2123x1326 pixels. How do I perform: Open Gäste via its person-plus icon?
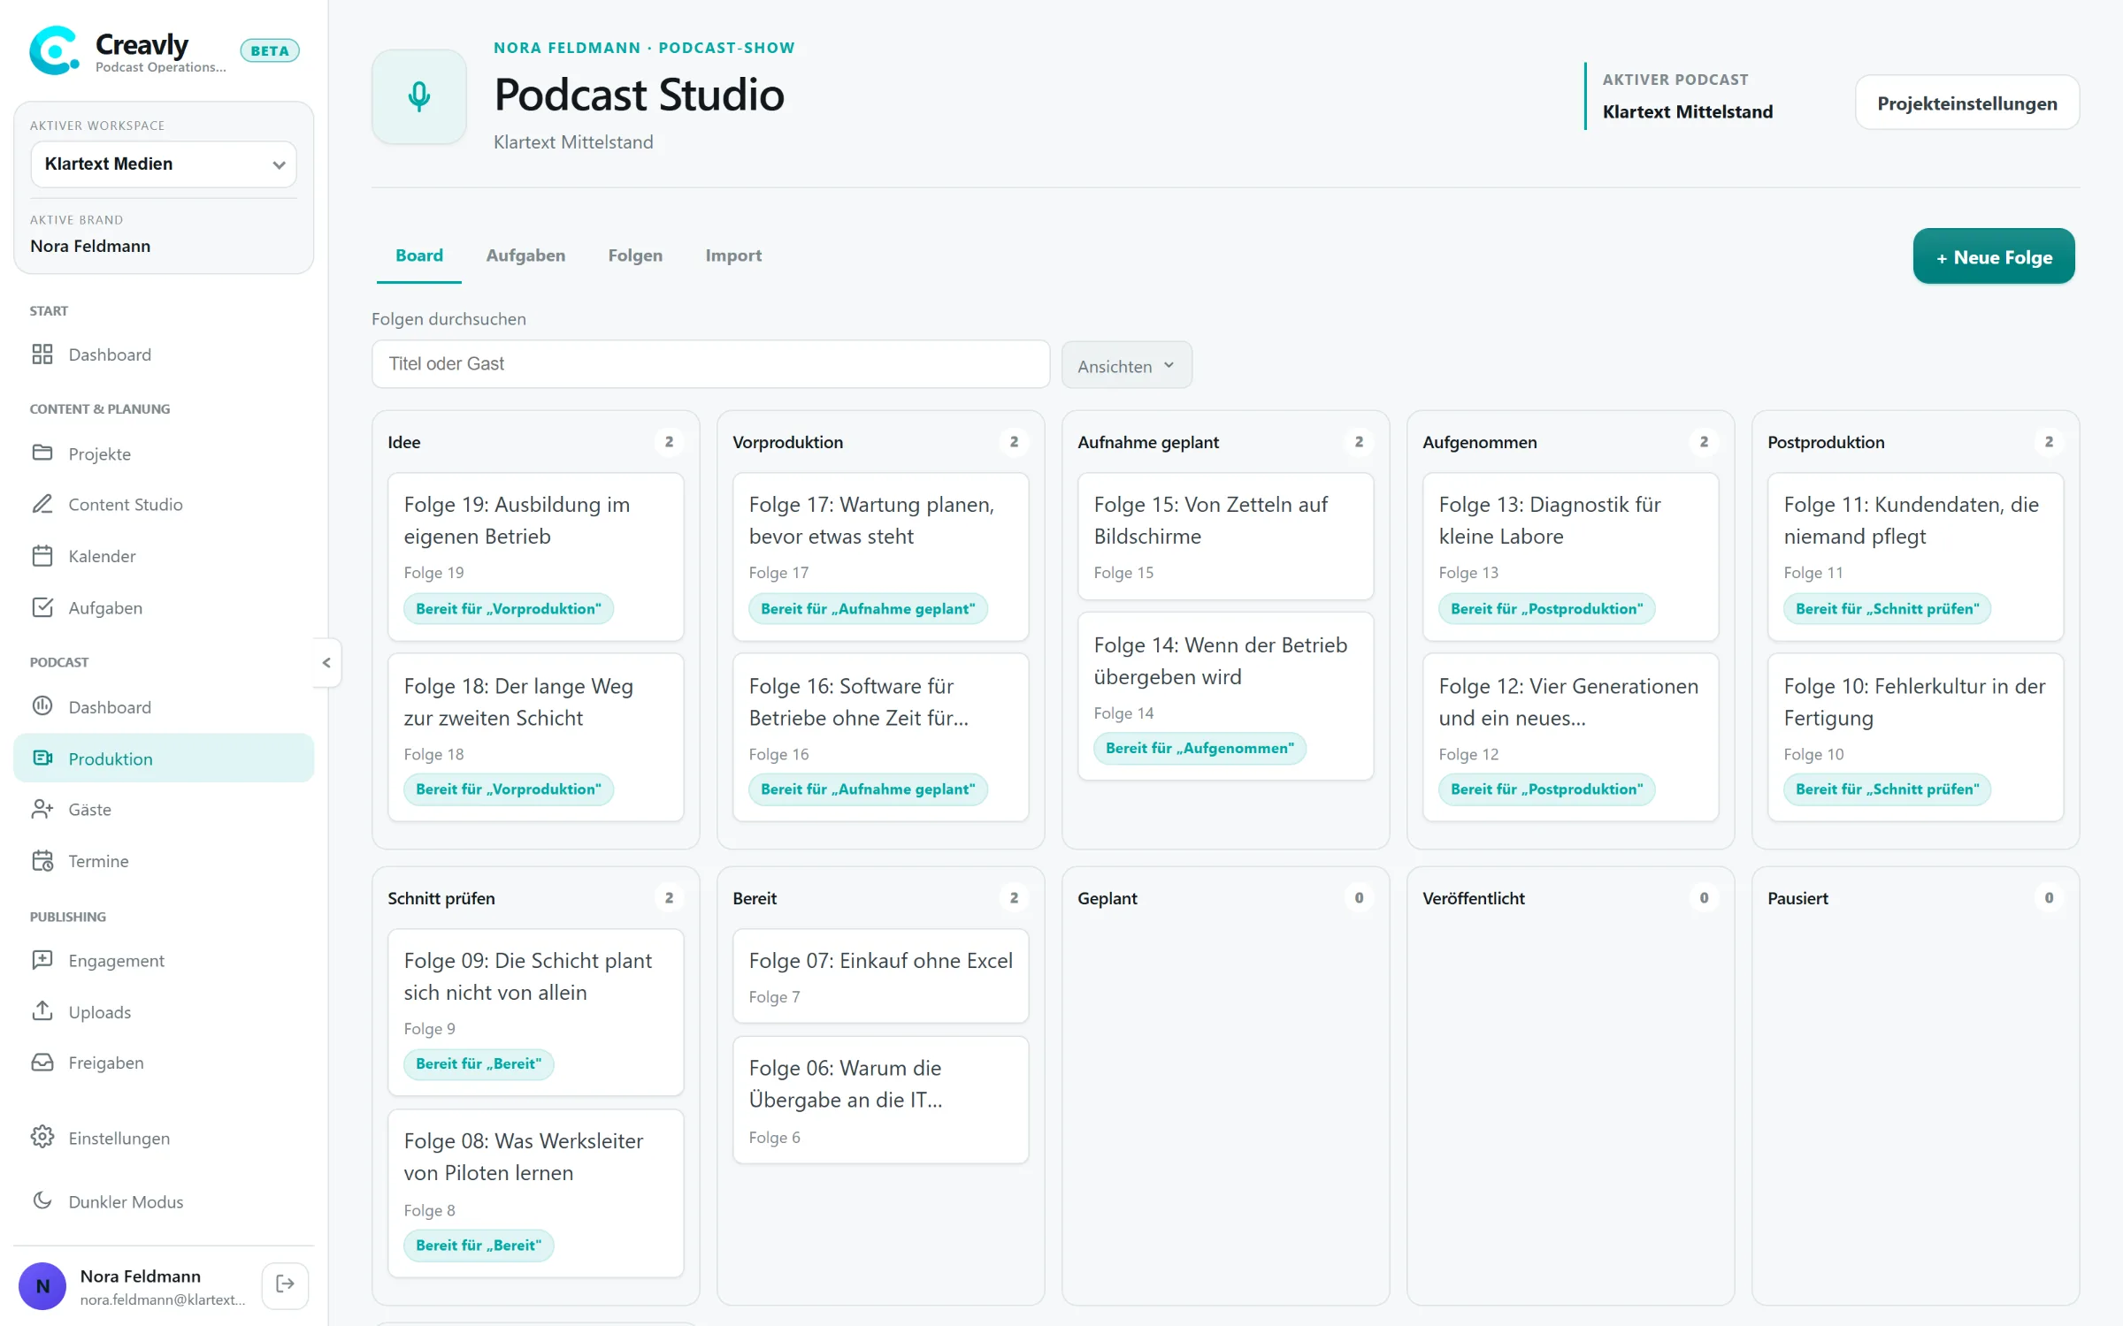(42, 809)
